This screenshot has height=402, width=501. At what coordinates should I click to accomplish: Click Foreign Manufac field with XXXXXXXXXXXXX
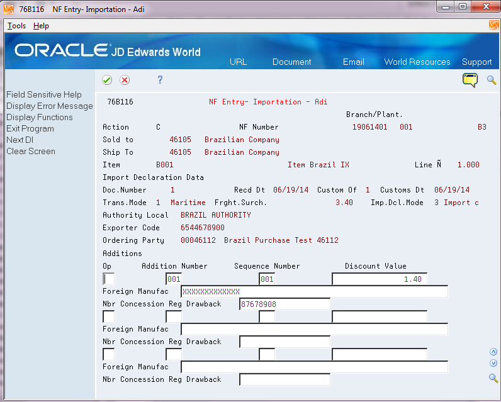315,291
